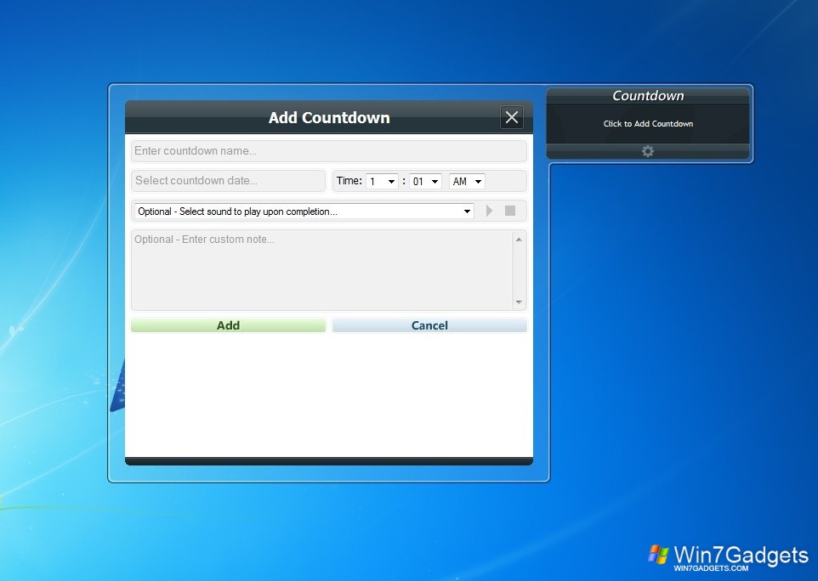Close the Add Countdown dialog
This screenshot has width=818, height=581.
coord(511,117)
